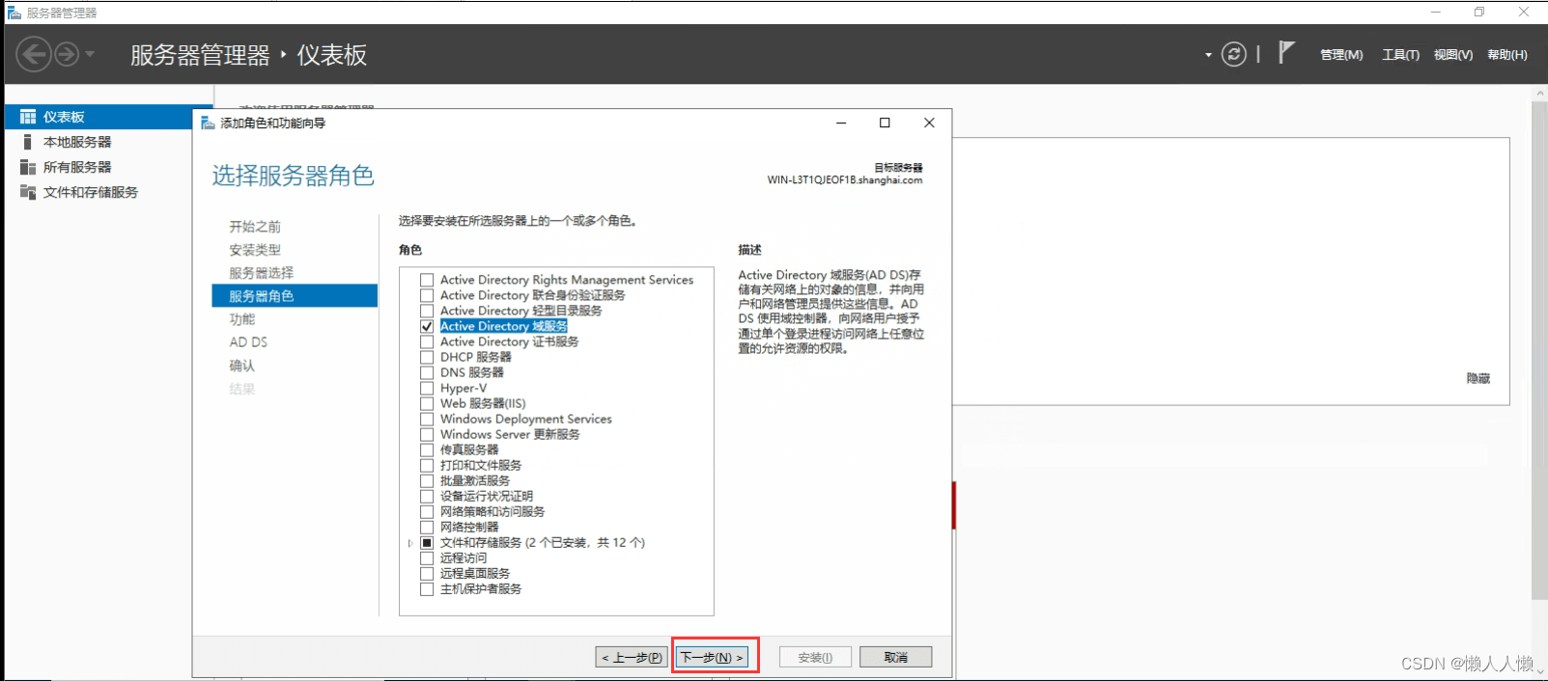Check the 远程桌面服务 role

point(427,573)
